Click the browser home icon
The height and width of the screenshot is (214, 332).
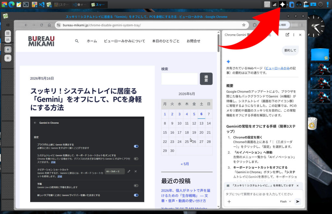(x=49, y=25)
